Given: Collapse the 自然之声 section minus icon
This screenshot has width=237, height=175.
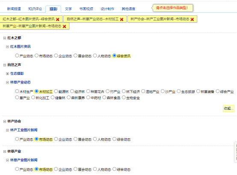Looking at the screenshot, I should (5, 65).
